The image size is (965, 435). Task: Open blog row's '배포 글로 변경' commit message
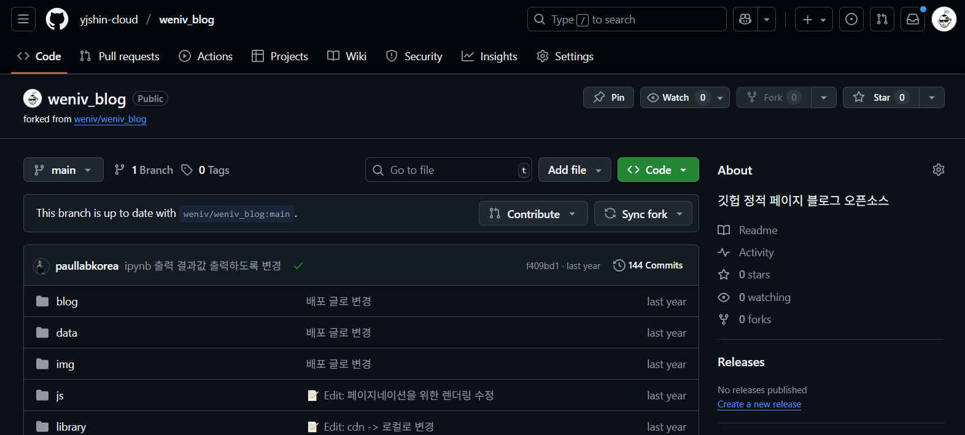click(339, 301)
